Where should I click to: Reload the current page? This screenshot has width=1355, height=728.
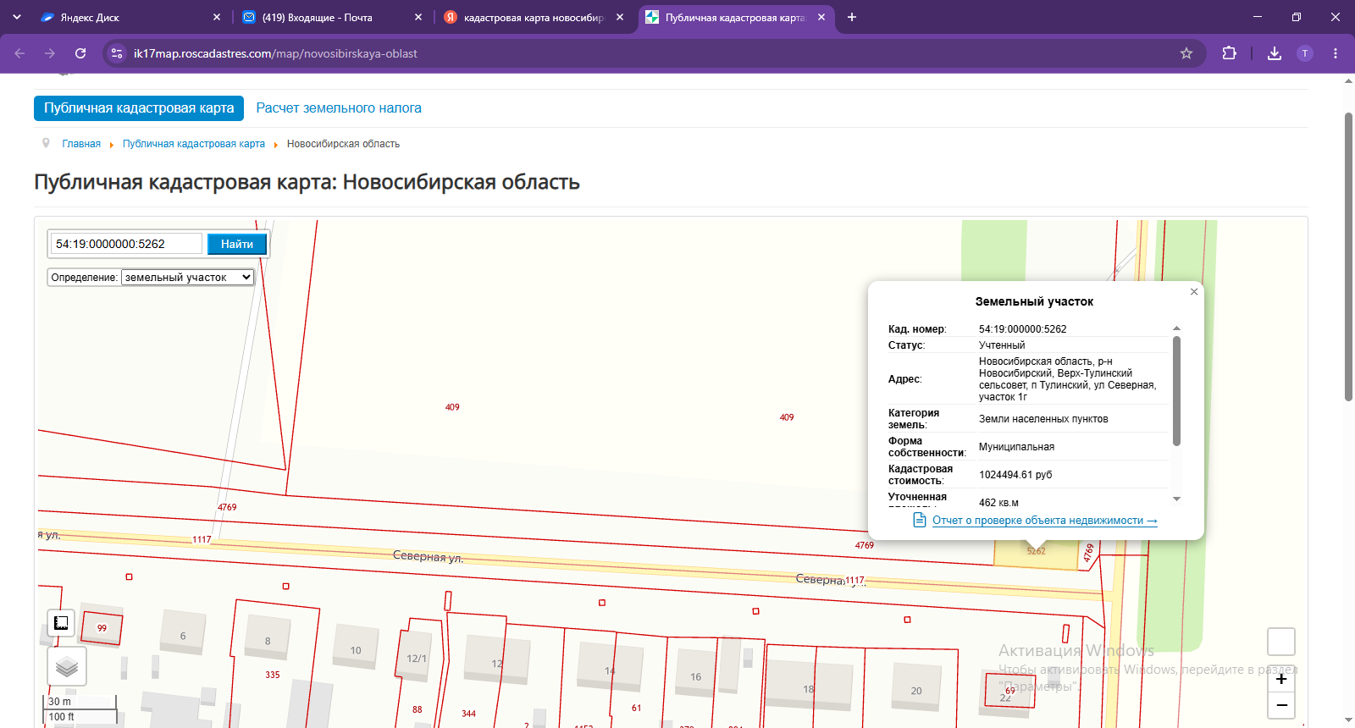click(80, 53)
